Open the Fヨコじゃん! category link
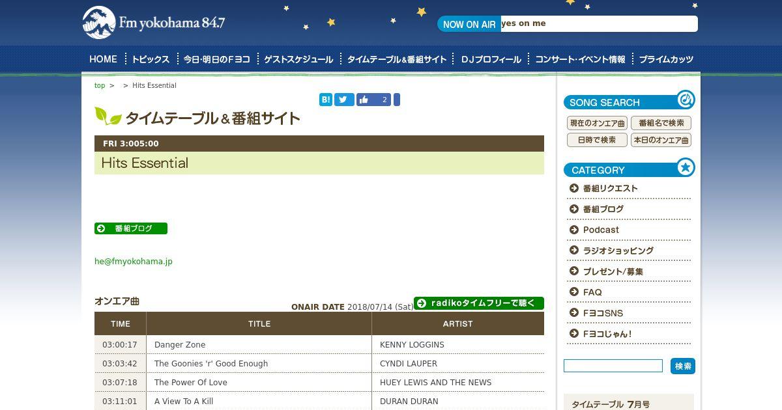The height and width of the screenshot is (410, 782). click(607, 334)
